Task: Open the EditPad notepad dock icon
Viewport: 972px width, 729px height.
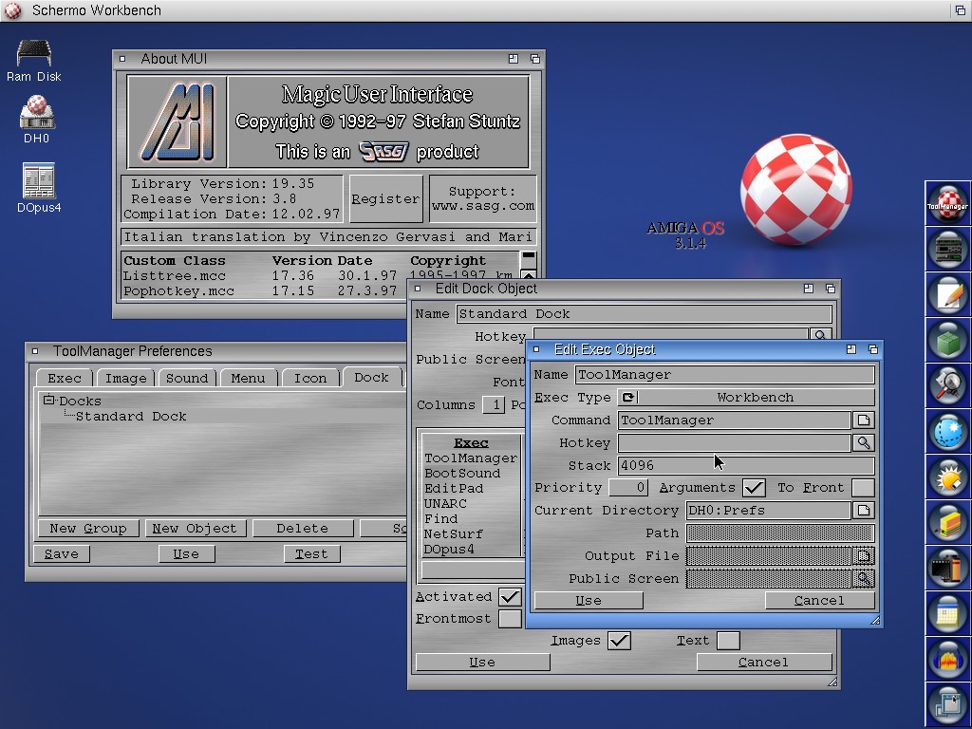Action: [947, 294]
